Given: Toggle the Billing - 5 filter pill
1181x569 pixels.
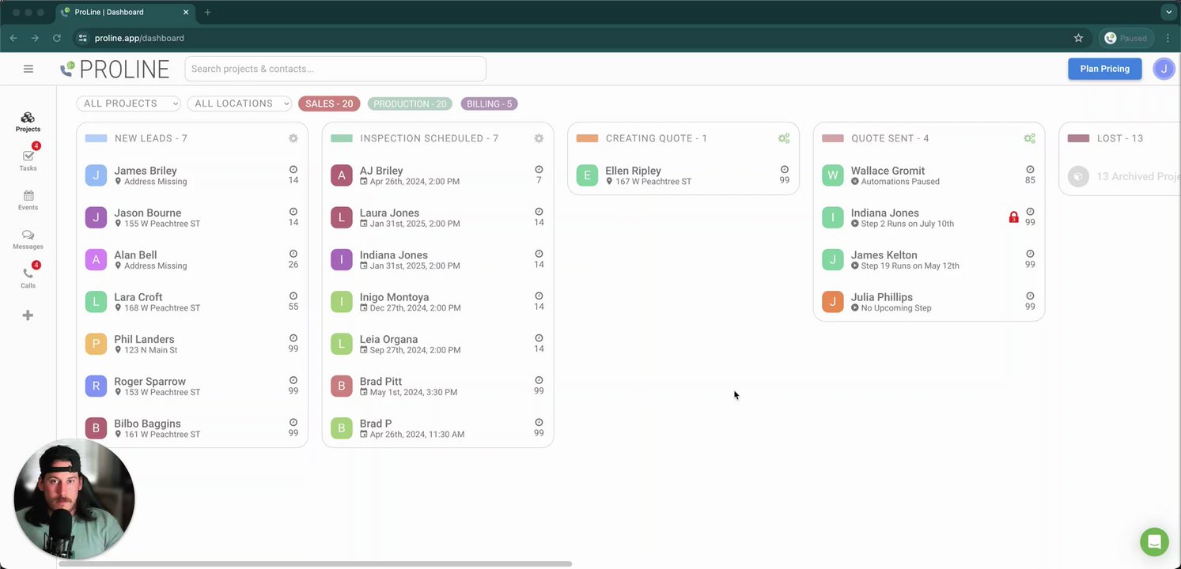Looking at the screenshot, I should point(489,104).
